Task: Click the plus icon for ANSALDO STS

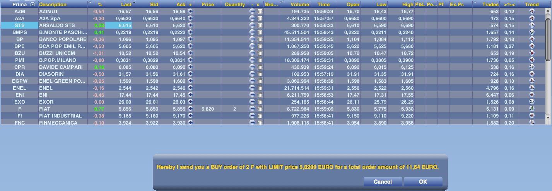Action: pyautogui.click(x=190, y=26)
